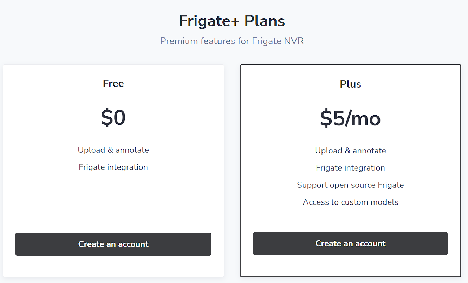Click the Frigate+ Plans heading
468x283 pixels.
click(x=232, y=21)
